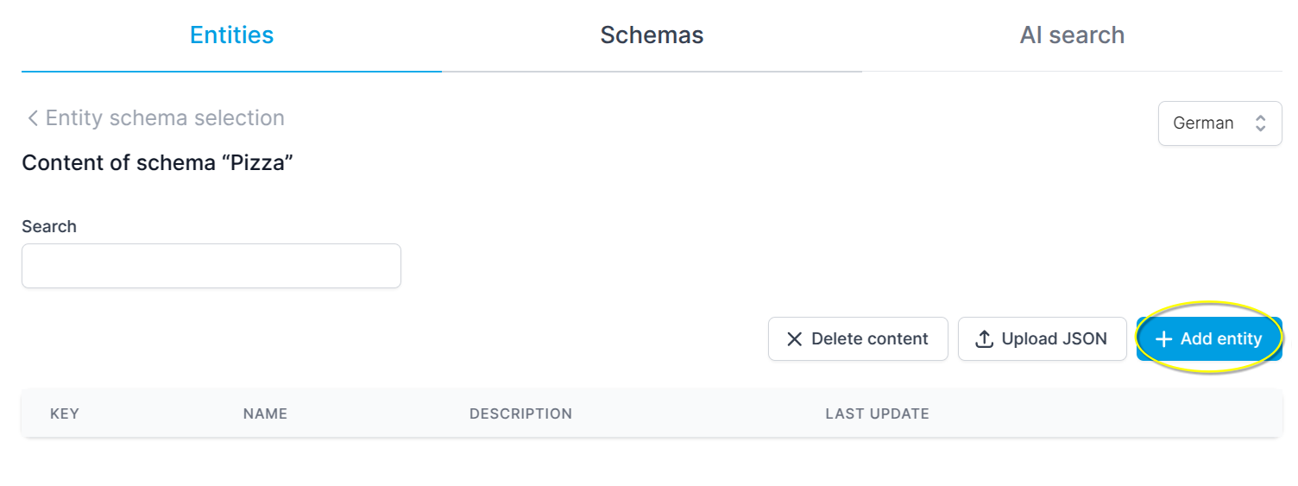Click the DESCRIPTION column header
1298x486 pixels.
[x=520, y=414]
